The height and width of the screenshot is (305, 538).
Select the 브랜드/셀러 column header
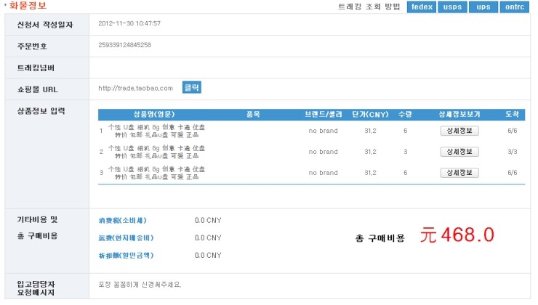tap(324, 115)
